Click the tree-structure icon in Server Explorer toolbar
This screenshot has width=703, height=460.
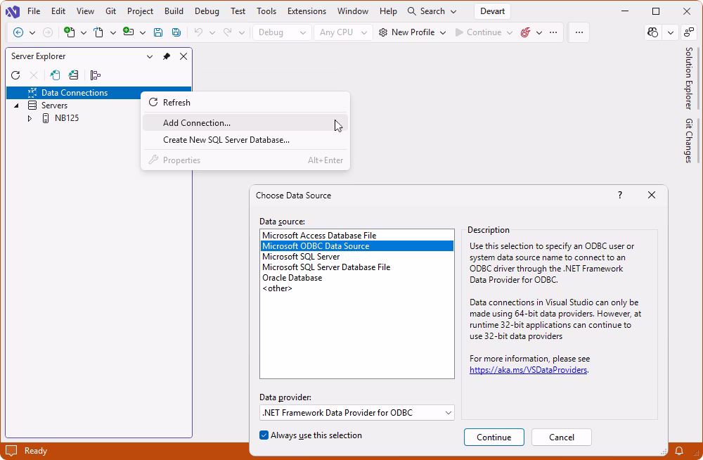point(95,75)
